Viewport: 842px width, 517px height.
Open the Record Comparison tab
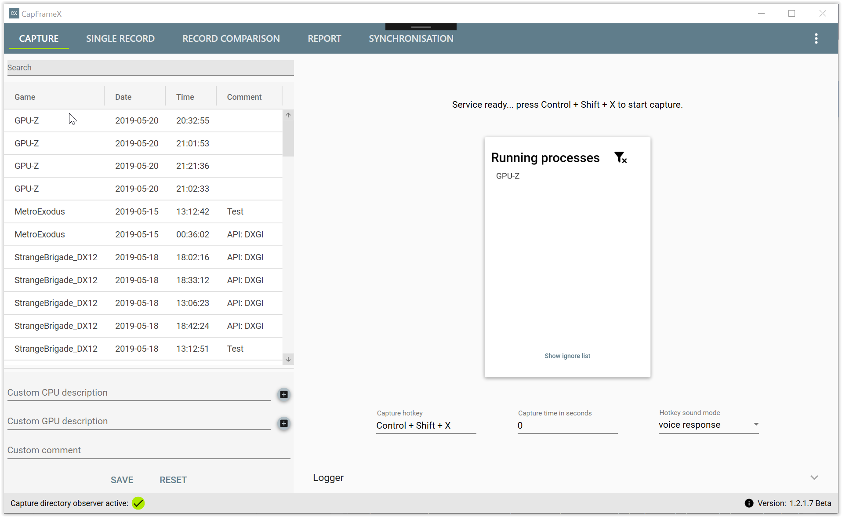(231, 39)
